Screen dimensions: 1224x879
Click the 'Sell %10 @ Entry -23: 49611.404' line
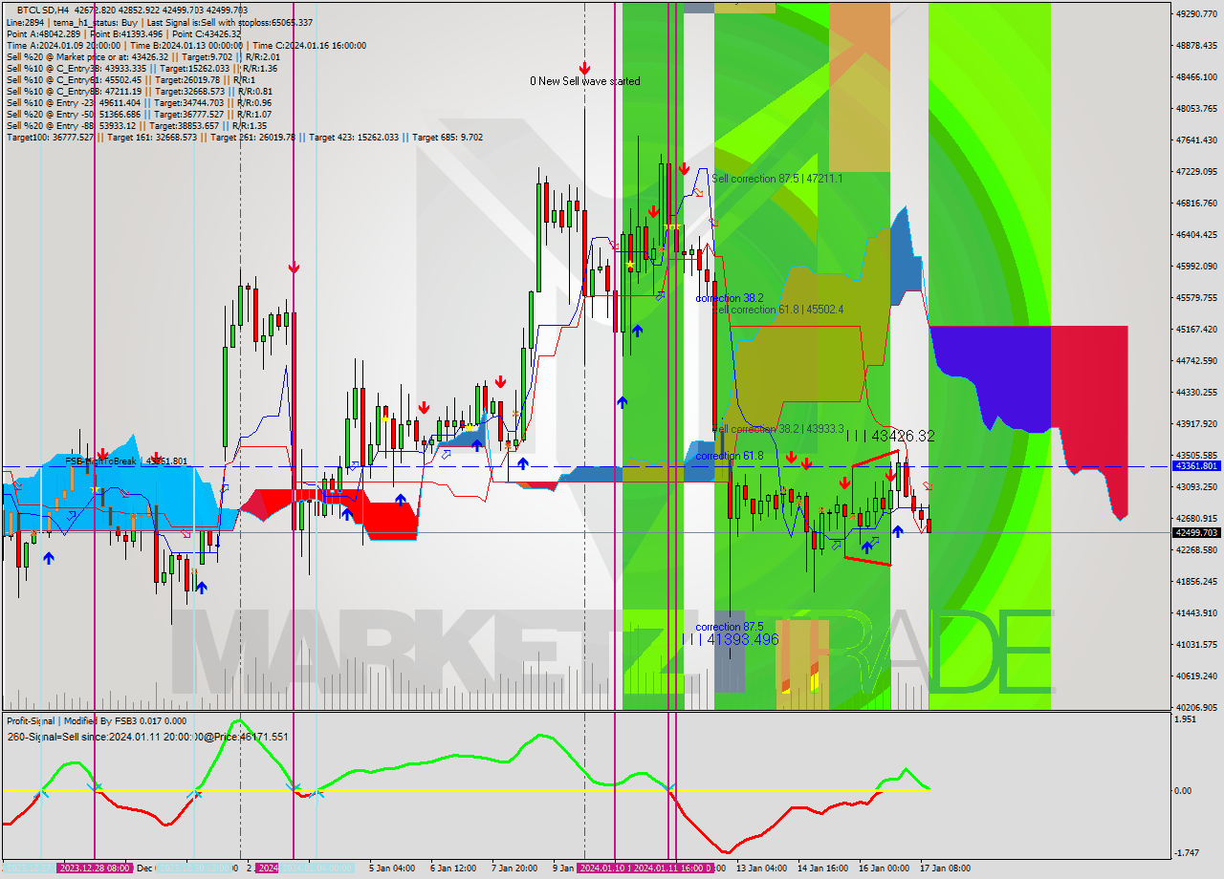click(139, 102)
